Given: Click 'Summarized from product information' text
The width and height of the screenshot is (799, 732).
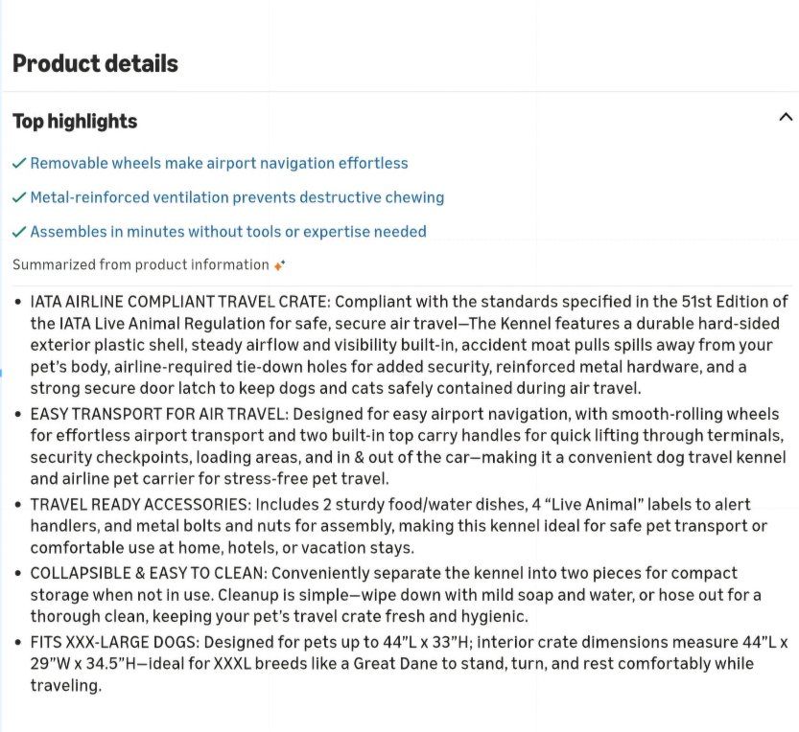Looking at the screenshot, I should tap(141, 264).
